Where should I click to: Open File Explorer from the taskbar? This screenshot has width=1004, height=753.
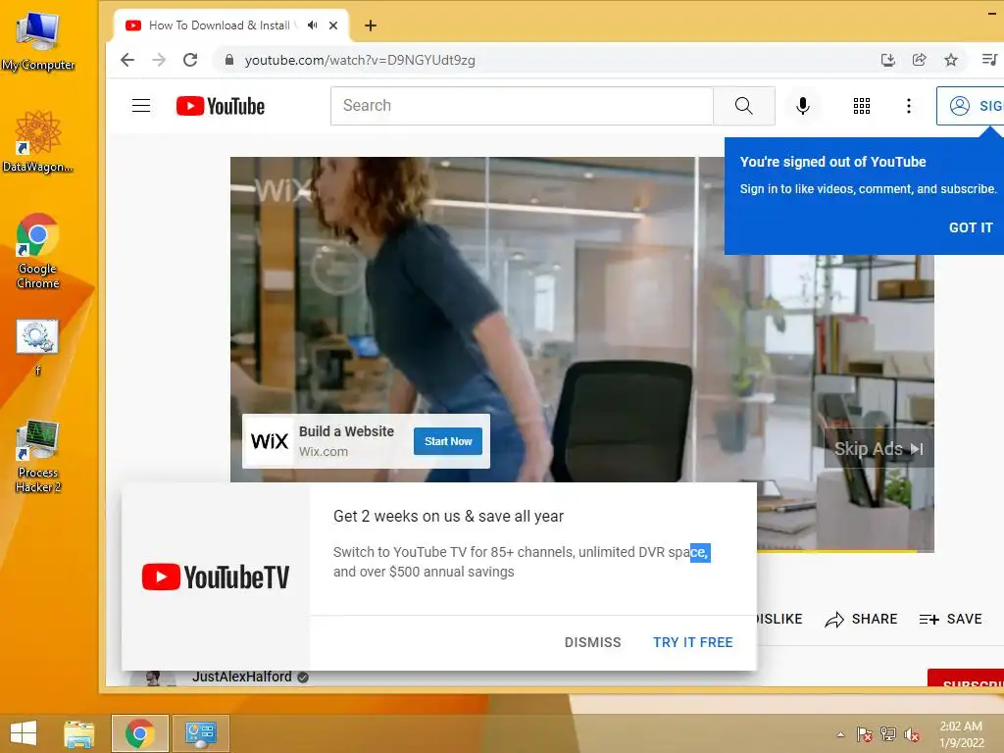[x=78, y=733]
